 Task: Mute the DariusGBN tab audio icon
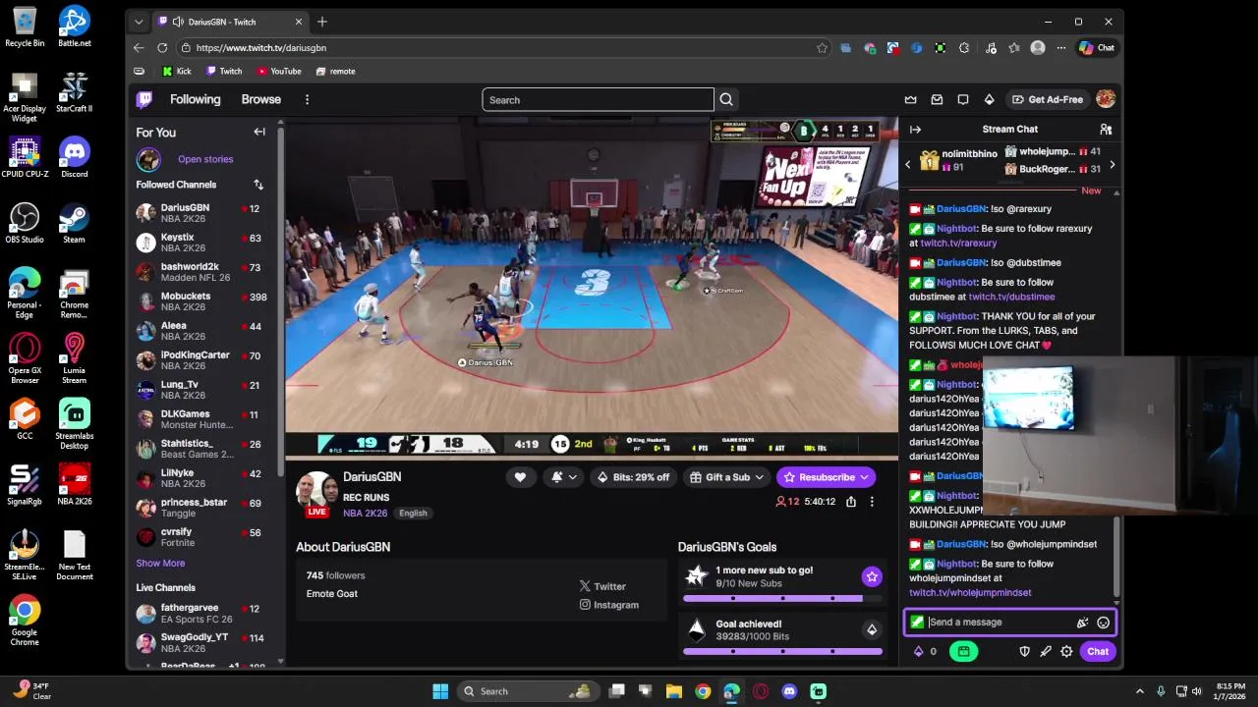pyautogui.click(x=178, y=22)
